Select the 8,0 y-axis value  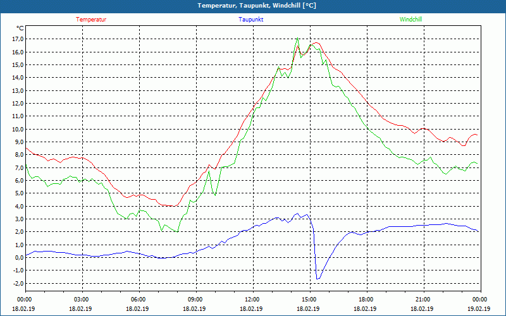coord(19,155)
